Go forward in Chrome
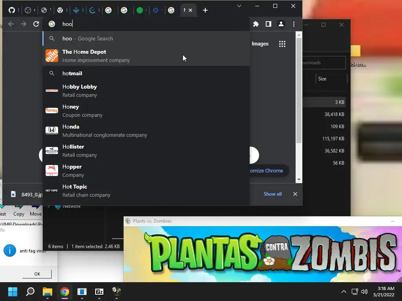Image resolution: width=402 pixels, height=301 pixels. click(x=24, y=24)
